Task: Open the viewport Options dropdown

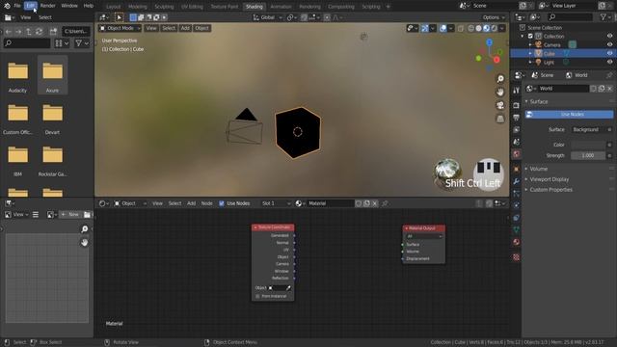Action: click(x=494, y=17)
